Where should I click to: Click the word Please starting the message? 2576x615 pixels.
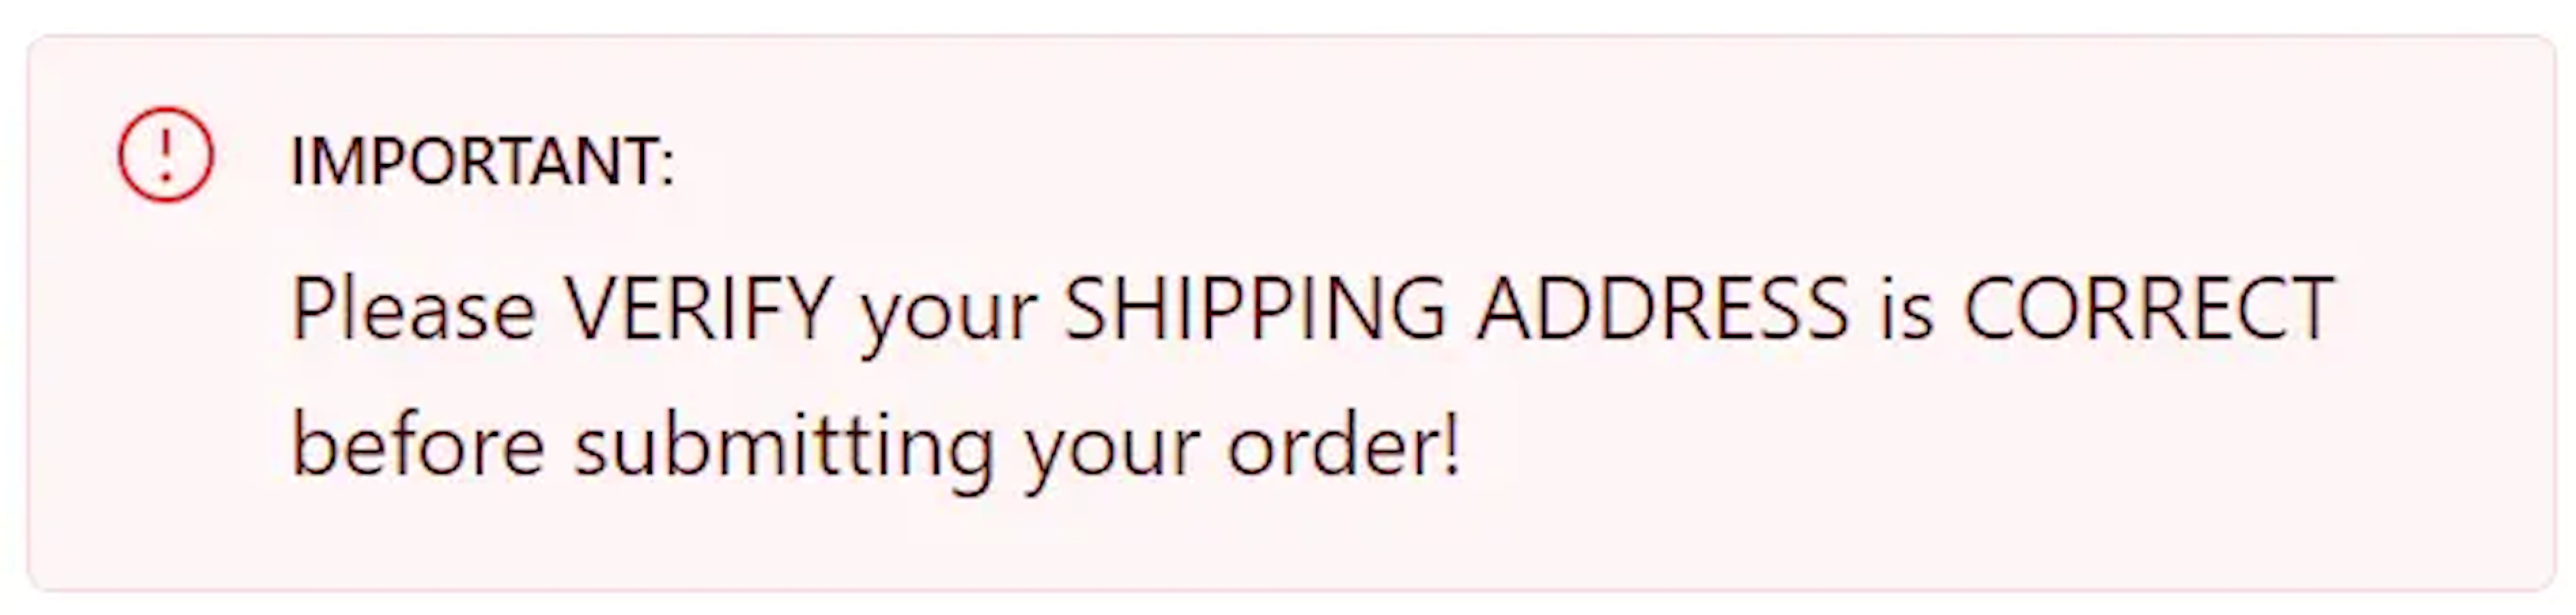[x=413, y=308]
